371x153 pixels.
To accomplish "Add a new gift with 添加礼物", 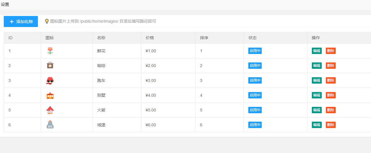I will click(21, 21).
